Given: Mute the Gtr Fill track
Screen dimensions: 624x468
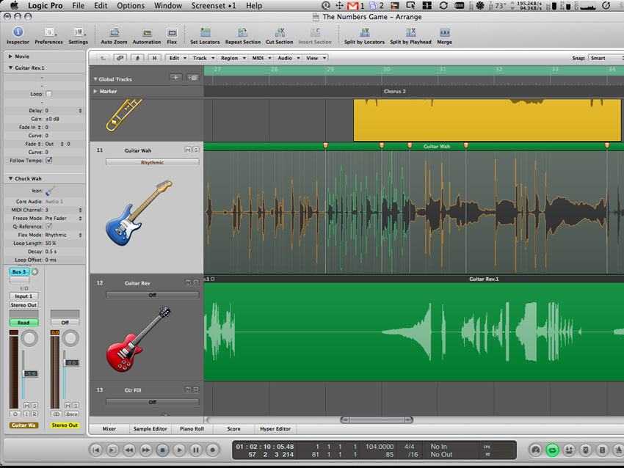Looking at the screenshot, I should click(188, 390).
